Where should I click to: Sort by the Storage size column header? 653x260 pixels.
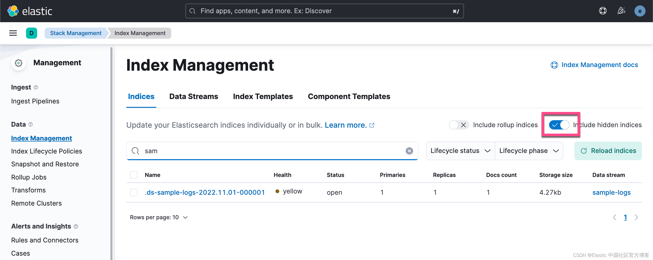click(x=556, y=175)
